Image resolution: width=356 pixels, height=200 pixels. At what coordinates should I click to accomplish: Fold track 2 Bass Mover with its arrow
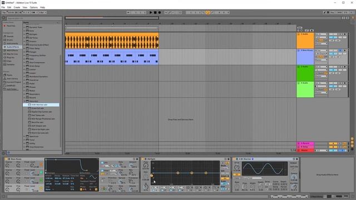tap(299, 51)
